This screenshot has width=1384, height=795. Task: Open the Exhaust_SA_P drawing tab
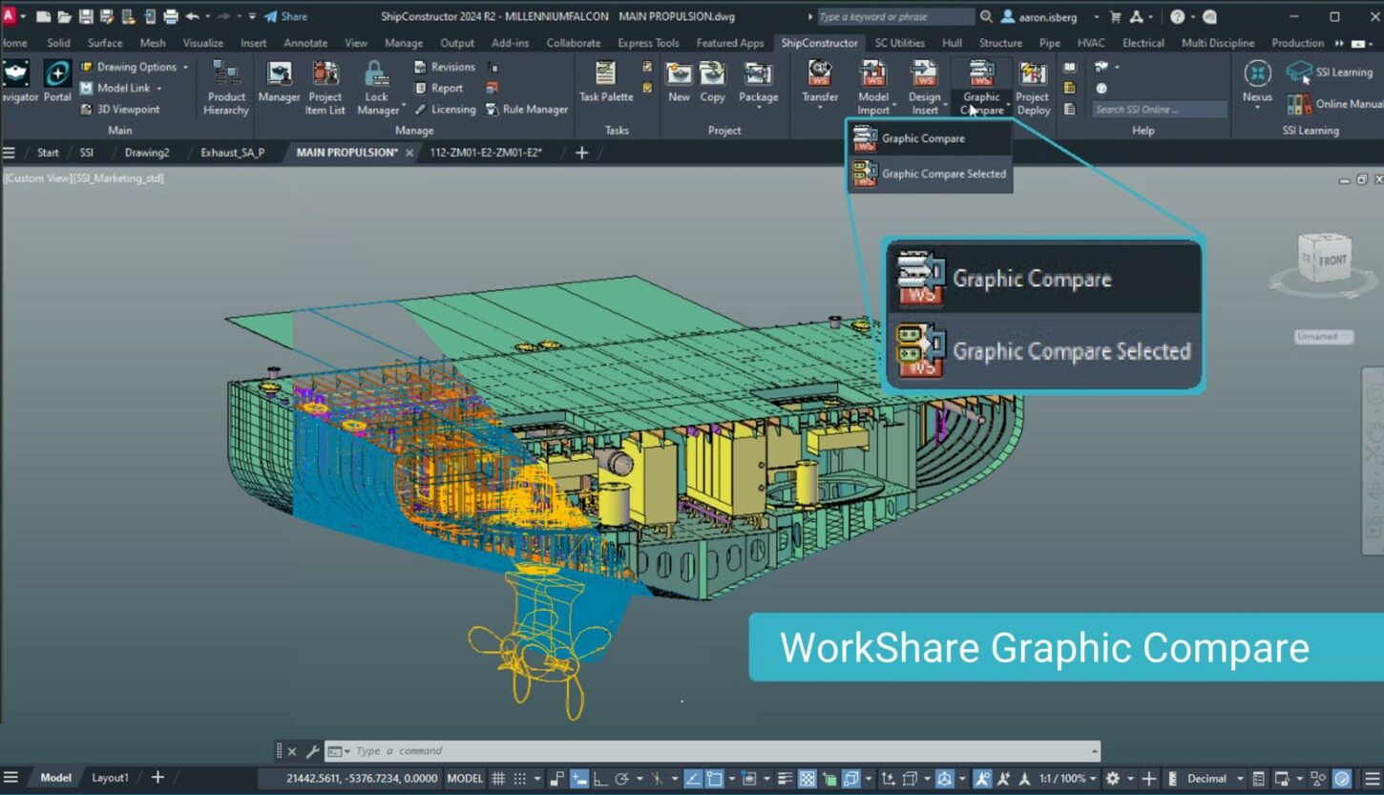[232, 152]
